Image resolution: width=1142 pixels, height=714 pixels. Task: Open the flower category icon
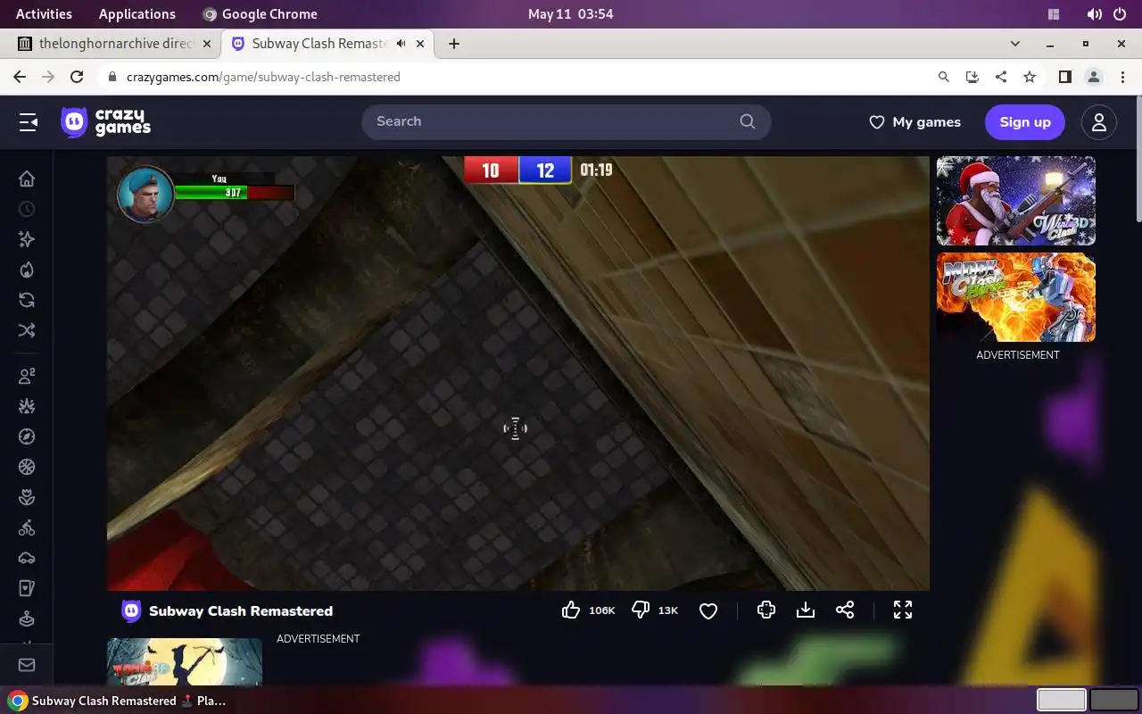point(27,497)
